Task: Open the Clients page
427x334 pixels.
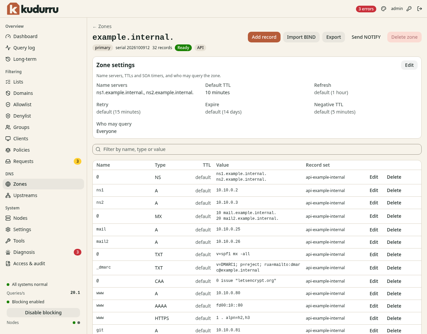Action: coord(43,139)
